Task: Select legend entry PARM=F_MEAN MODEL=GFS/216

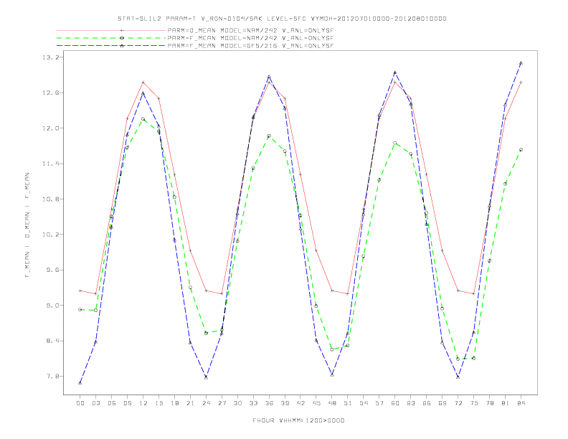Action: click(x=250, y=46)
